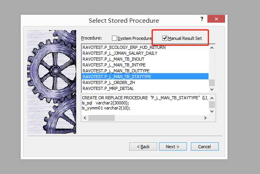This screenshot has width=260, height=174.
Task: Select RAVOTEST.P_ECOLOGY_ERP_HJD_RETURN procedure
Action: click(124, 47)
